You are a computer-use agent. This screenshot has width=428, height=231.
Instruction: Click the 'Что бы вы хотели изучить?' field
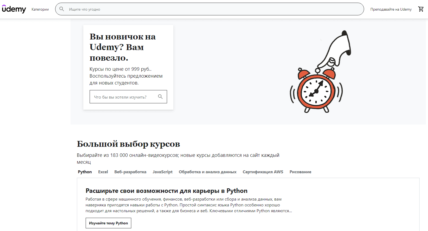coord(128,97)
